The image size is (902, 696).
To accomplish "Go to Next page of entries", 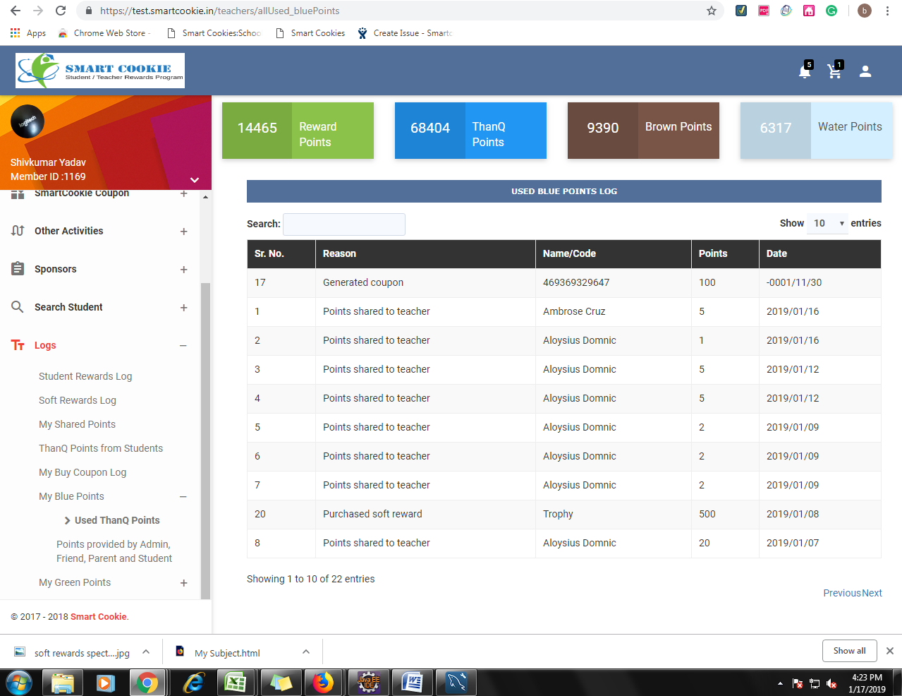I will 872,593.
